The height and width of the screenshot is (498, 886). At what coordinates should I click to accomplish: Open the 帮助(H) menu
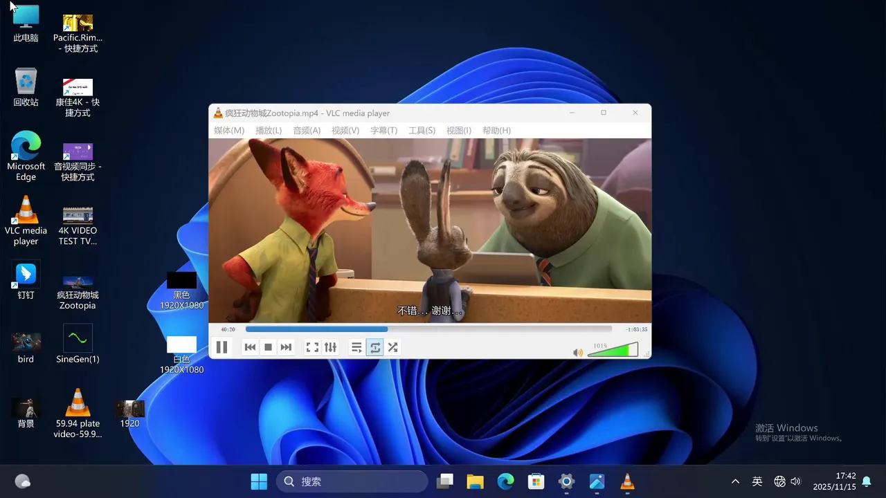496,130
